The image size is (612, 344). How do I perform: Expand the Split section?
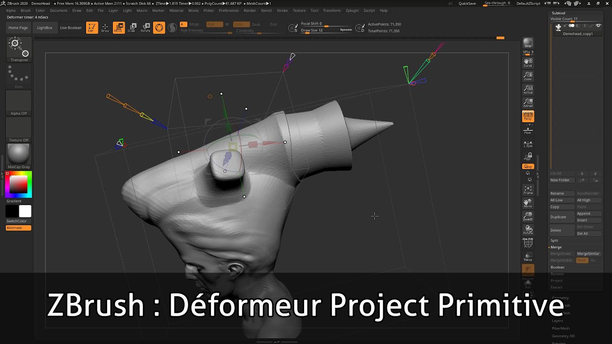coord(555,241)
